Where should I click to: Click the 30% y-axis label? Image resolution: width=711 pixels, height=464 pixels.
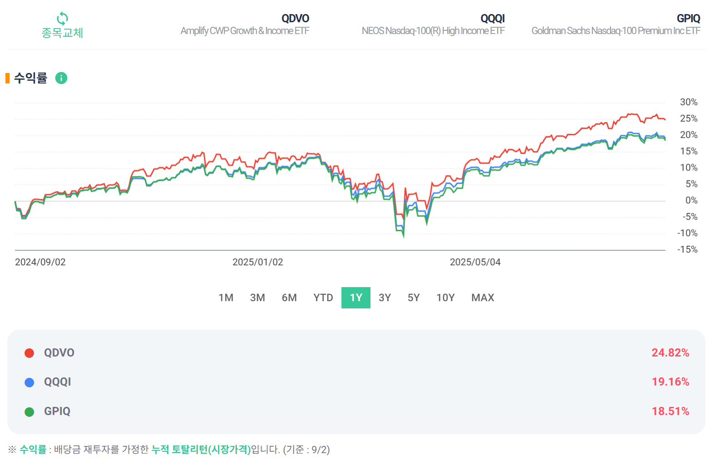tap(689, 103)
